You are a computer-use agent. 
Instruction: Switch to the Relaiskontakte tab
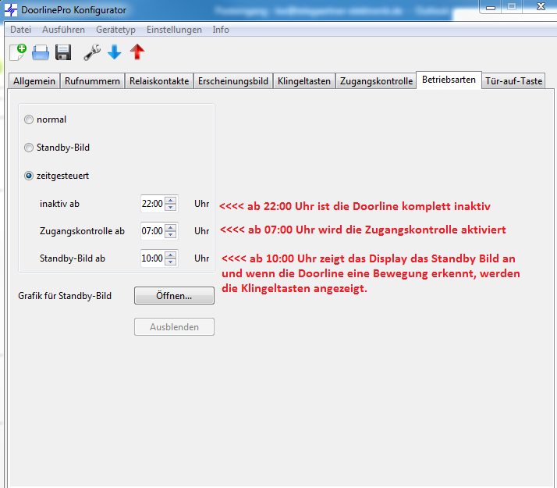coord(159,81)
